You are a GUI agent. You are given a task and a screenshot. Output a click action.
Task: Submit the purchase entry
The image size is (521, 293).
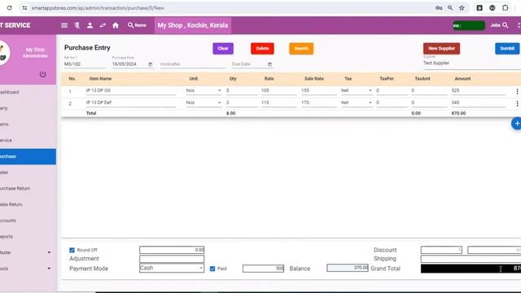coord(507,49)
